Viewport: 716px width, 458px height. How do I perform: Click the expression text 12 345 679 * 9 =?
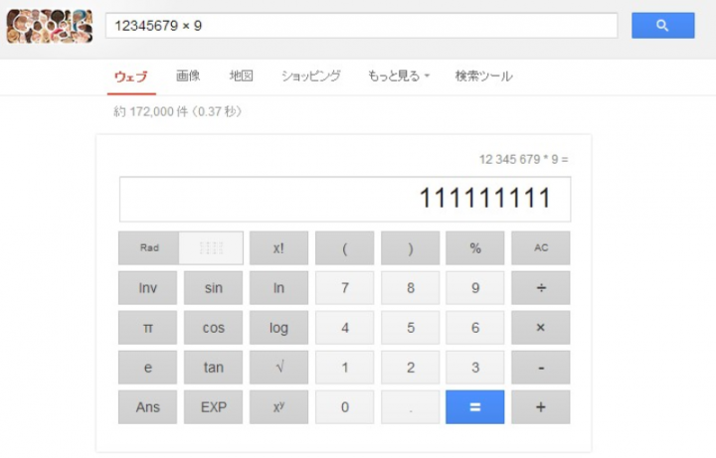(x=524, y=159)
